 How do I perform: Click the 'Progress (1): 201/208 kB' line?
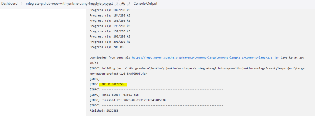click(x=110, y=37)
